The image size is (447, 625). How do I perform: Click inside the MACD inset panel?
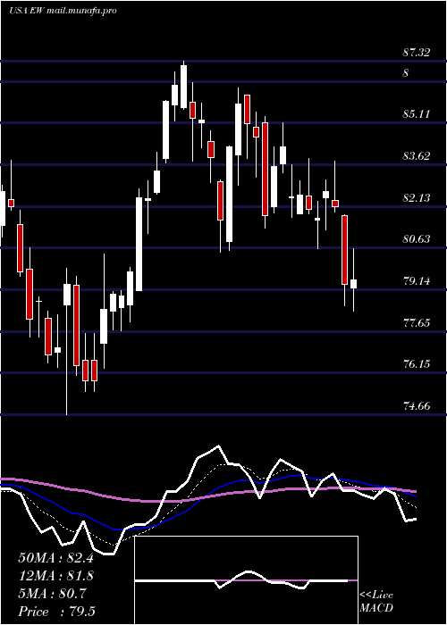(x=246, y=580)
